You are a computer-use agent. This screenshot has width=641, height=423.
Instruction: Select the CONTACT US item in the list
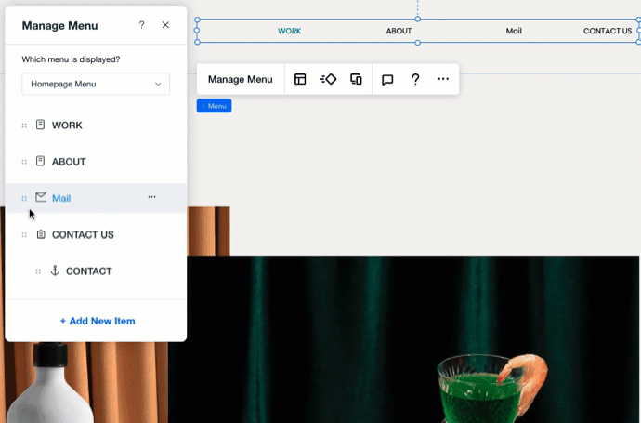click(x=83, y=234)
